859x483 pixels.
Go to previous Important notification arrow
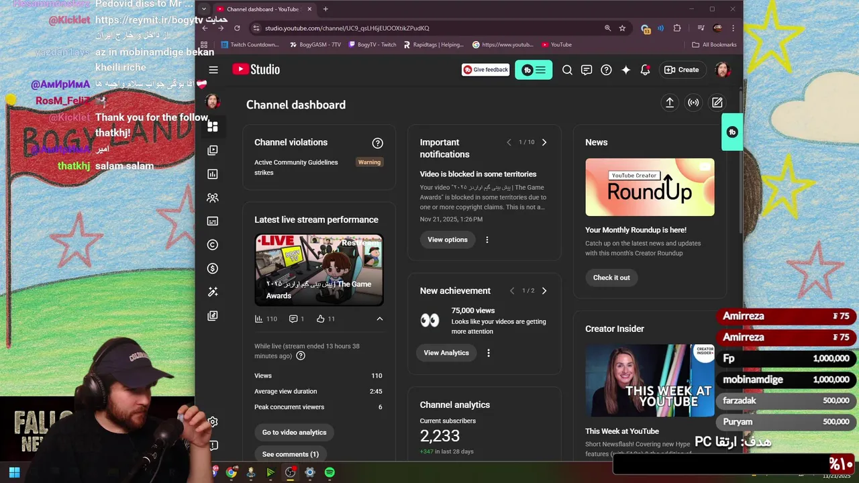509,142
